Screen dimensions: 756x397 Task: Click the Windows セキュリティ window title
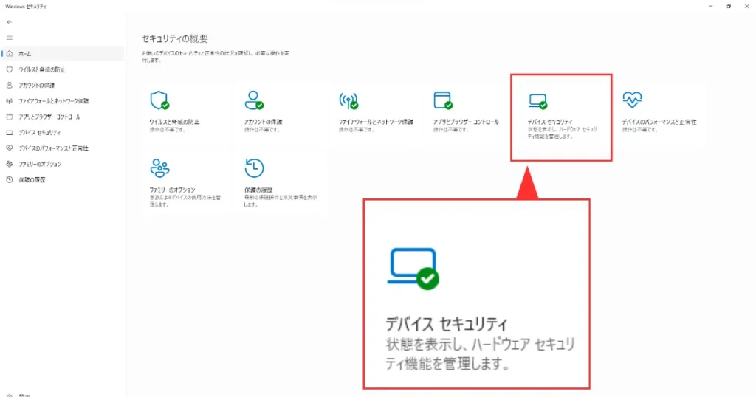tap(26, 6)
